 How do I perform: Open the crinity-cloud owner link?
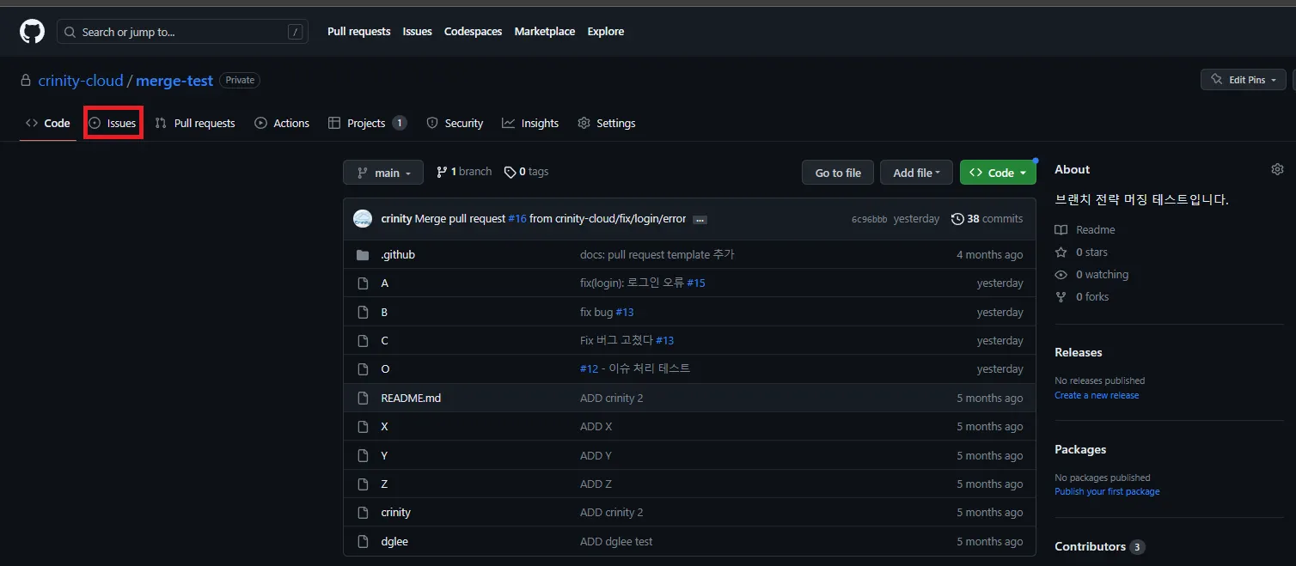click(x=81, y=81)
